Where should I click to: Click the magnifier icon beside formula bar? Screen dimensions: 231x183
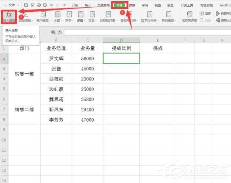53,32
